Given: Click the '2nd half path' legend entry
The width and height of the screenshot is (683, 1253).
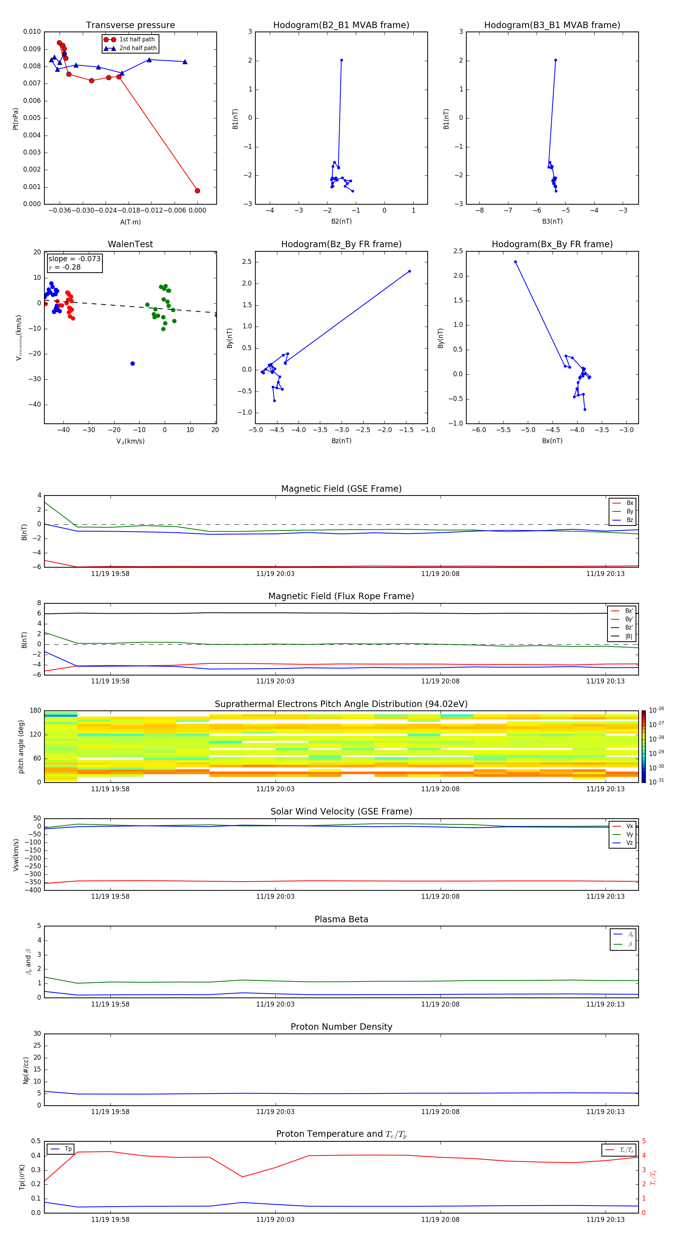Looking at the screenshot, I should (130, 48).
